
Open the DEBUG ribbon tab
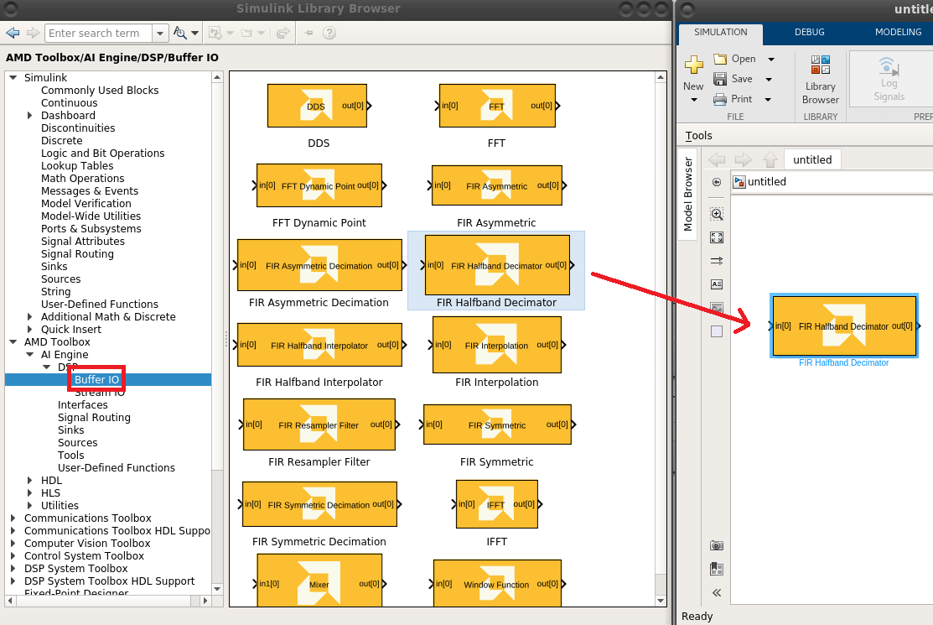(809, 32)
